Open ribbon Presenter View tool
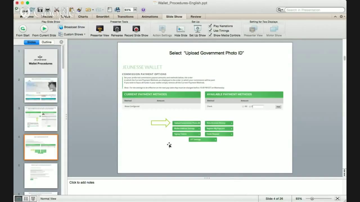Screen dimensions: 360x202 point(100,31)
